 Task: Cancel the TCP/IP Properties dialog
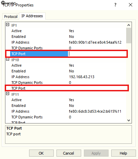tap(69, 153)
